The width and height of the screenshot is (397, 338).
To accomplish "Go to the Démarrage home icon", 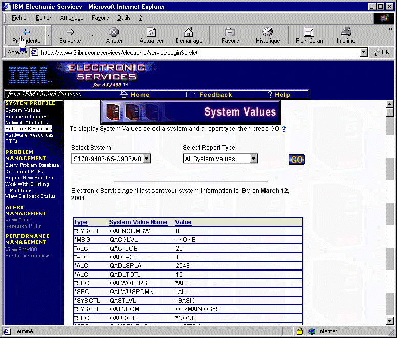I will click(x=189, y=32).
